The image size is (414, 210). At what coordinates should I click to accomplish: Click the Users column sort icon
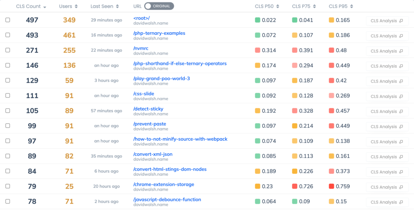[x=76, y=6]
